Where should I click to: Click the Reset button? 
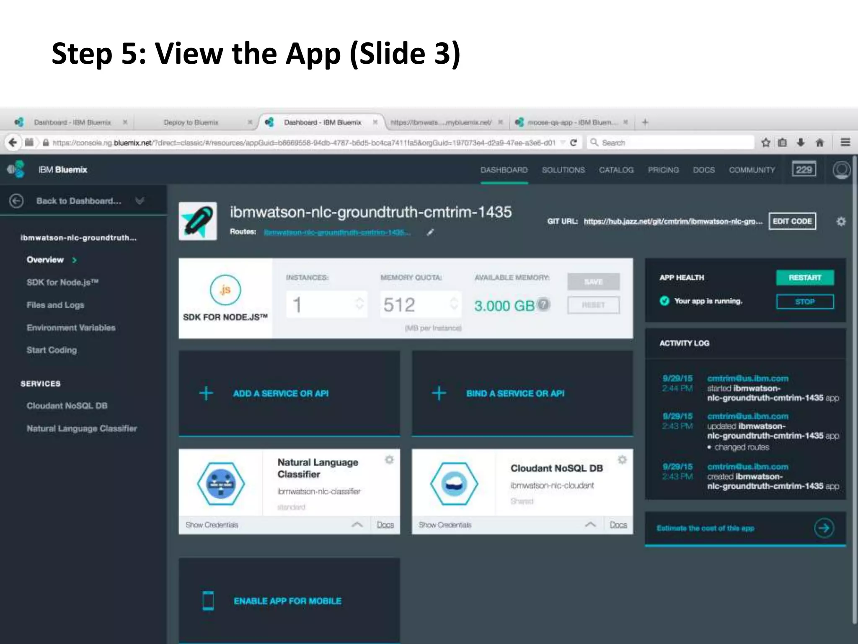point(594,305)
